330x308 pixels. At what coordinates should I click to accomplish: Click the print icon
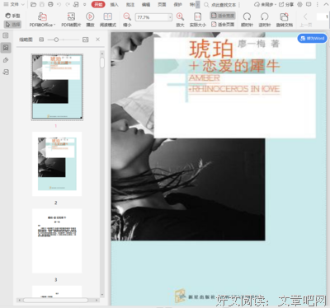[x=50, y=4]
